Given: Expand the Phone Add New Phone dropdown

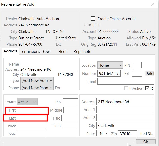Looking at the screenshot, I should click(37, 88).
